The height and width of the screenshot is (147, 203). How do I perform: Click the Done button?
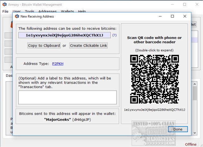178,129
